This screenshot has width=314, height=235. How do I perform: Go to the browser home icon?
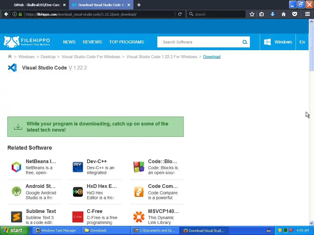click(x=284, y=14)
